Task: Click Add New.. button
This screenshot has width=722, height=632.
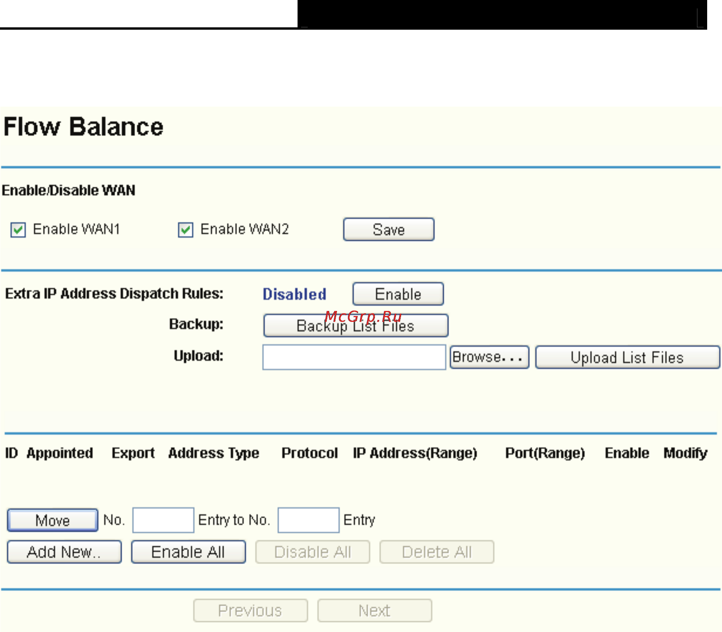Action: tap(64, 552)
